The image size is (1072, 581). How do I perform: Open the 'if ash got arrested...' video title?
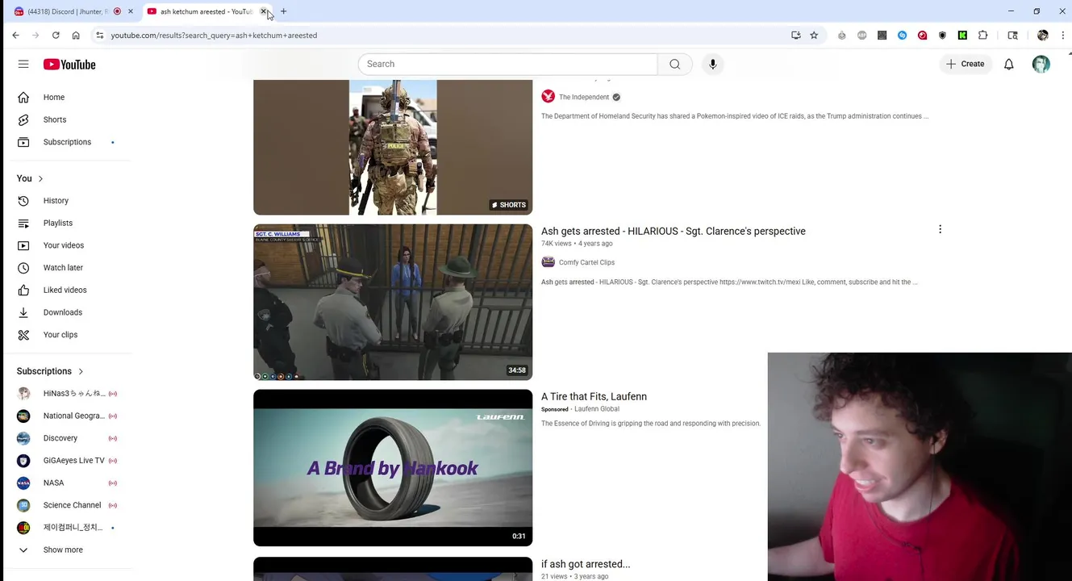click(586, 564)
